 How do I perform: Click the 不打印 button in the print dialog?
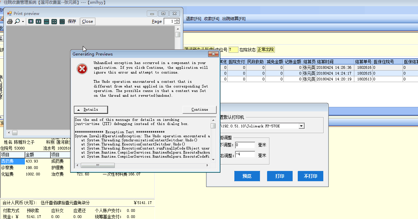tap(310, 176)
